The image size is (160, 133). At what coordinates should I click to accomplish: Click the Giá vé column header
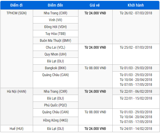pyautogui.click(x=95, y=5)
